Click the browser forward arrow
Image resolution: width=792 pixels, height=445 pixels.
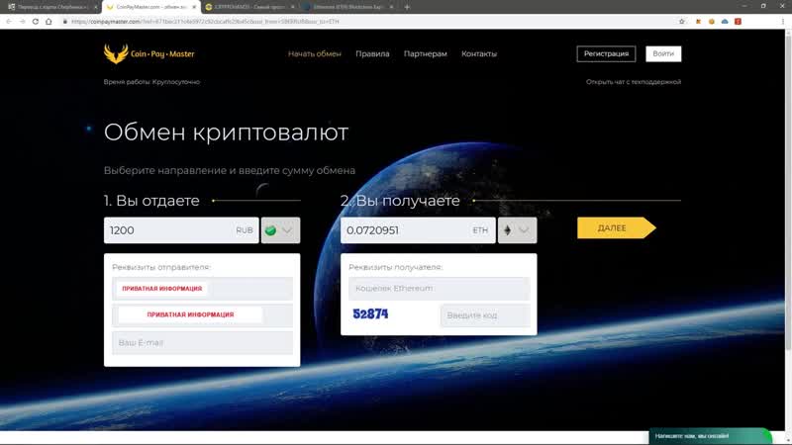click(x=22, y=21)
